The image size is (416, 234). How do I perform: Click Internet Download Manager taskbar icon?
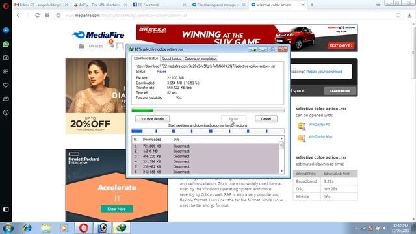(122, 228)
